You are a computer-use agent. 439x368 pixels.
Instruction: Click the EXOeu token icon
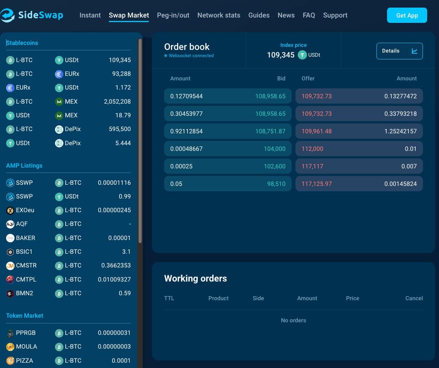coord(10,210)
